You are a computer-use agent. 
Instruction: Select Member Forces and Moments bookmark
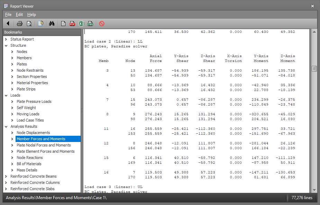point(48,139)
